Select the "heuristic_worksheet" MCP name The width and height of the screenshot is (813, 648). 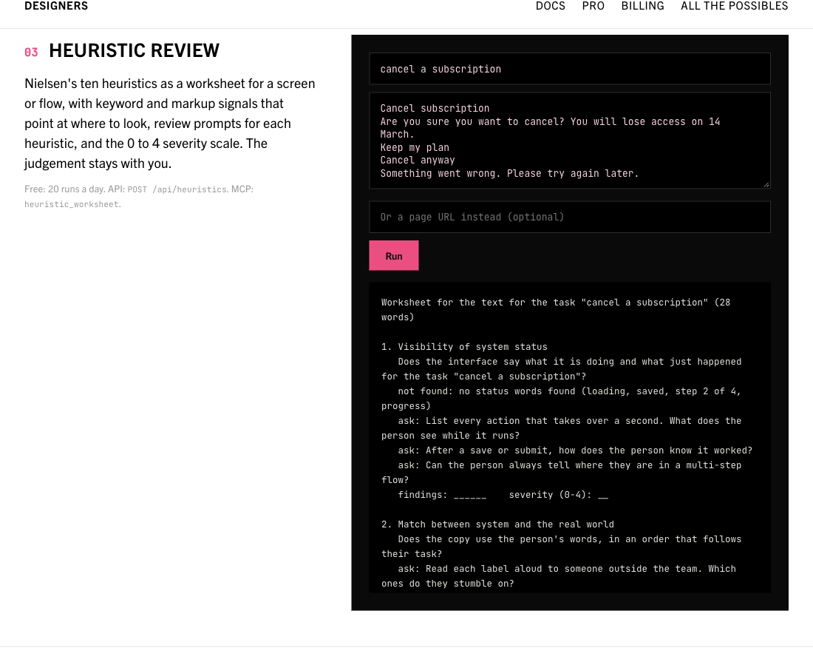click(71, 204)
